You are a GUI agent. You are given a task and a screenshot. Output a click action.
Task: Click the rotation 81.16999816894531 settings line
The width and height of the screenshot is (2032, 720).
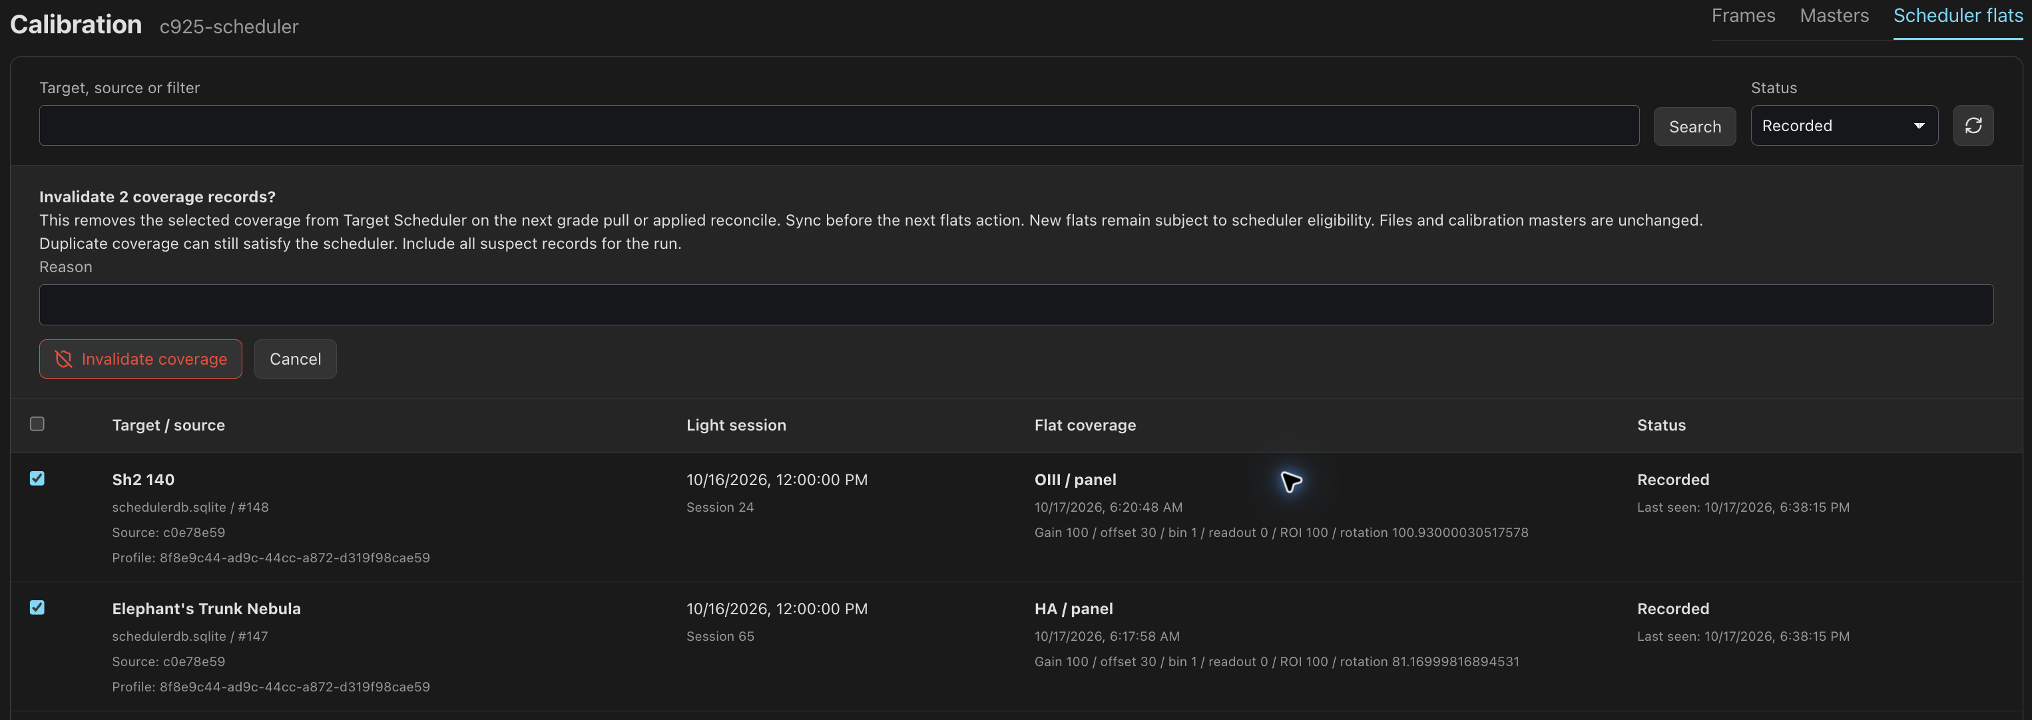[1276, 661]
